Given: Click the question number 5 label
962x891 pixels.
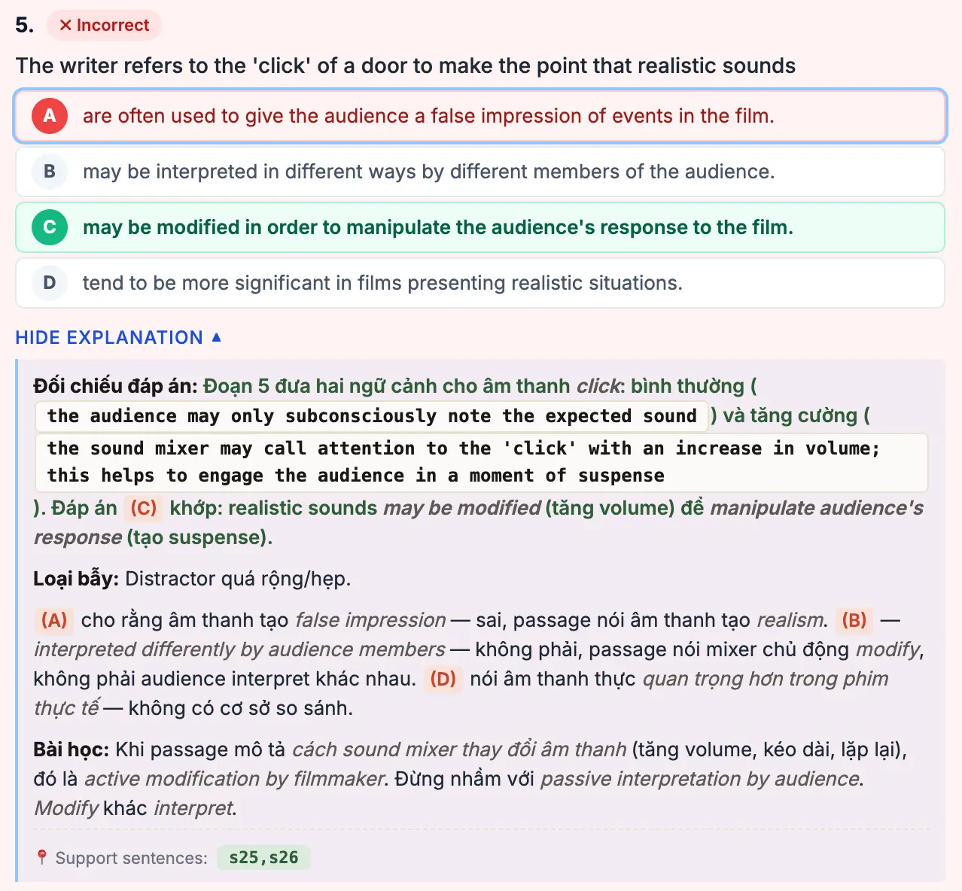Looking at the screenshot, I should [x=24, y=25].
